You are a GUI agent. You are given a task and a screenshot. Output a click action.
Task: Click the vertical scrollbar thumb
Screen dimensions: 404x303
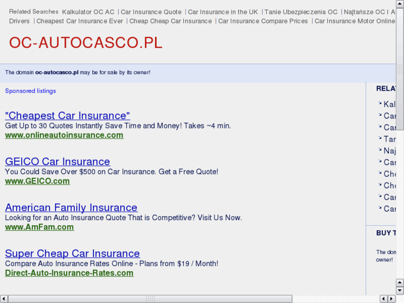tap(400, 69)
